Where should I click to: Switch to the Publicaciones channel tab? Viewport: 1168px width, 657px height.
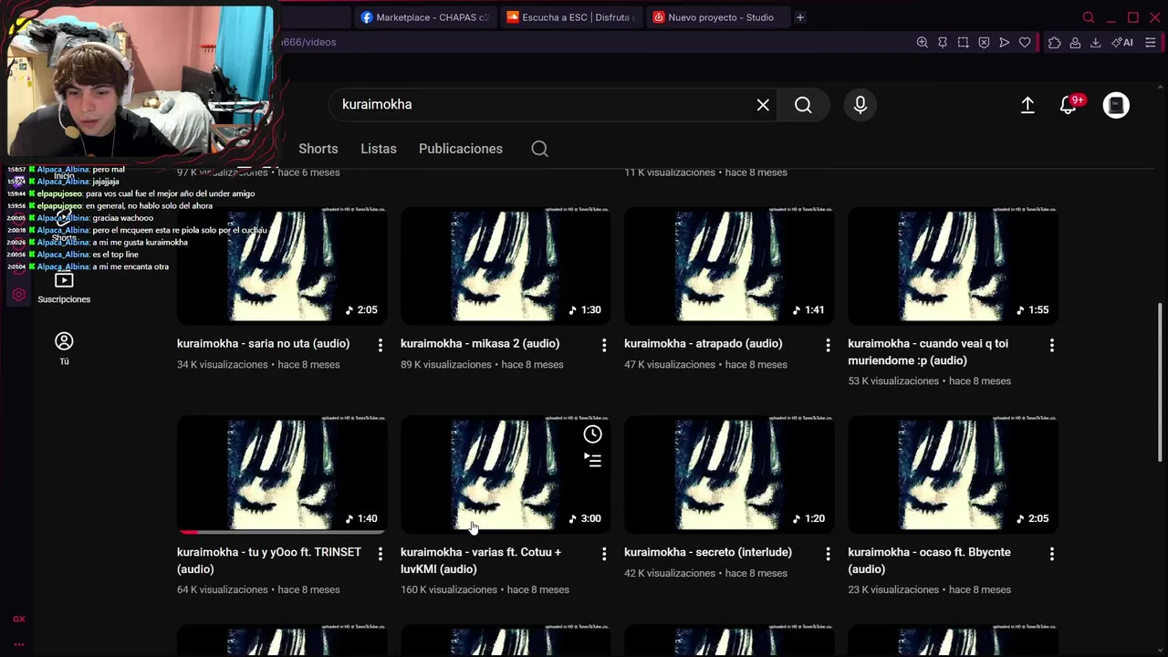click(461, 149)
